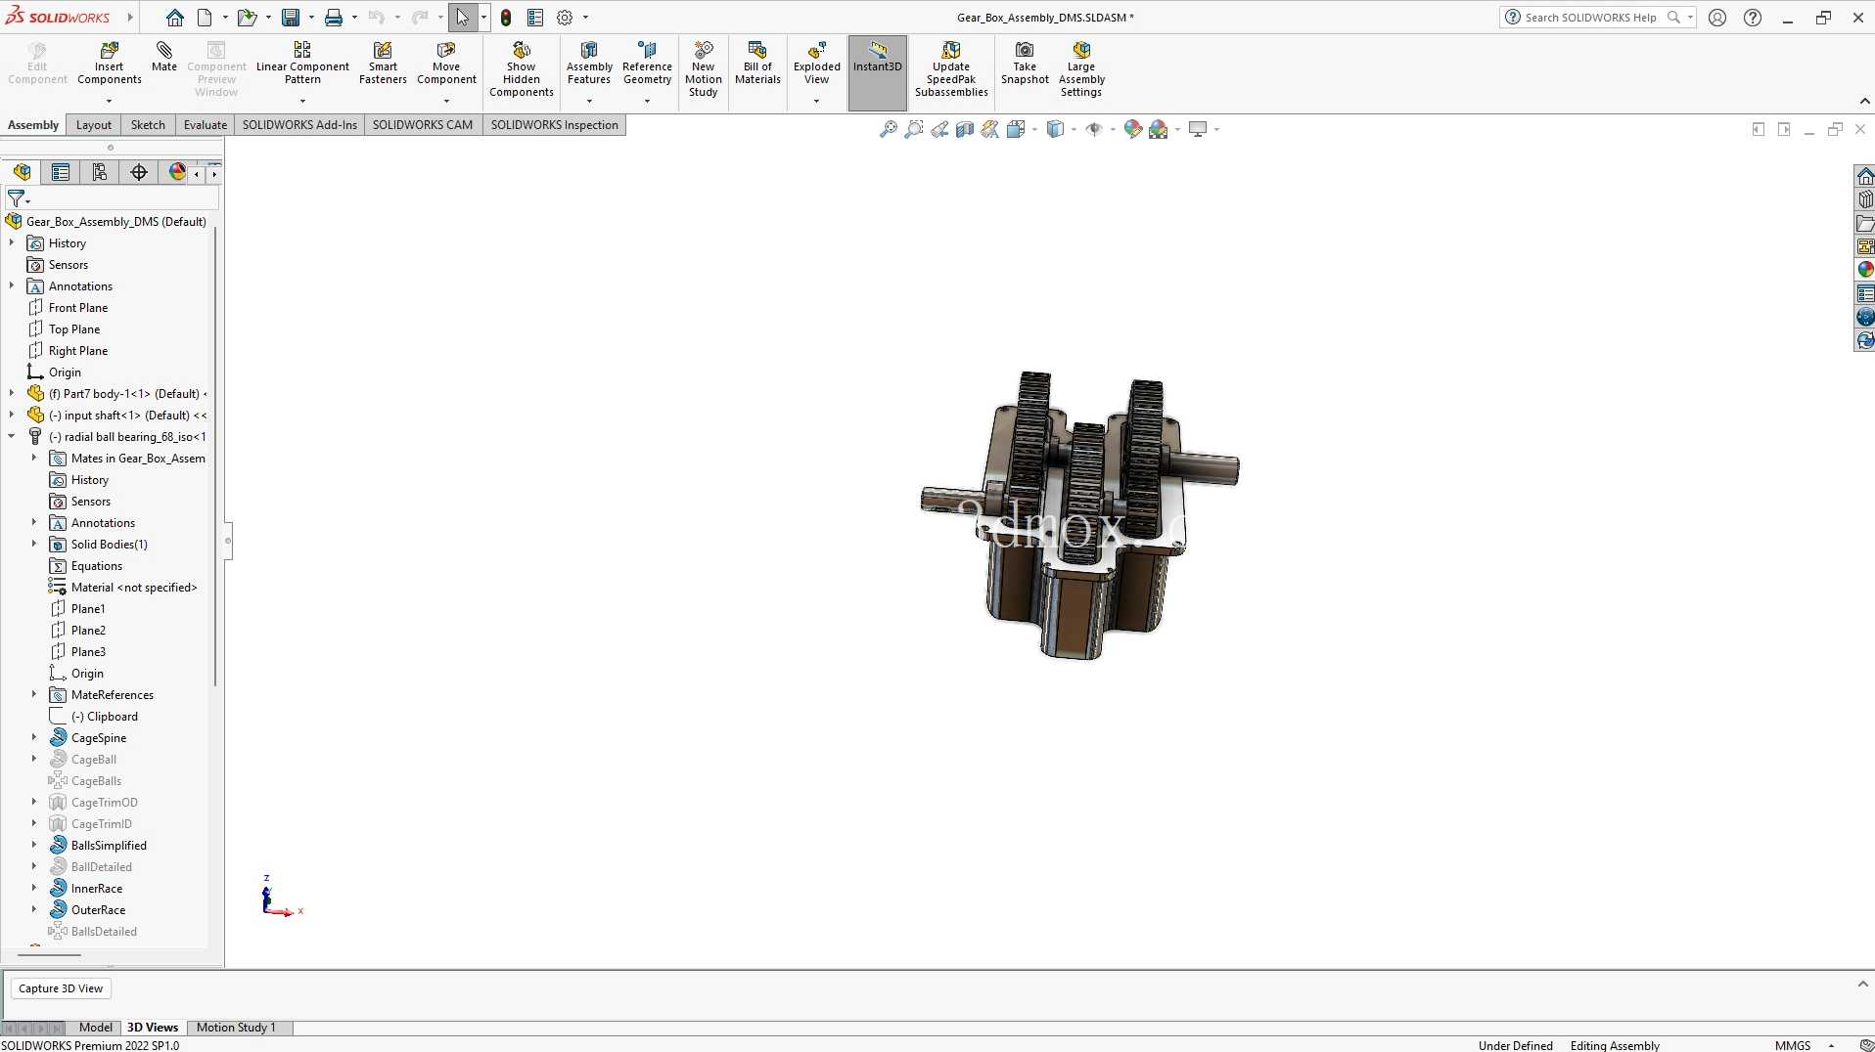Click Print icon in title bar
Viewport: 1875px width, 1052px height.
tap(334, 18)
